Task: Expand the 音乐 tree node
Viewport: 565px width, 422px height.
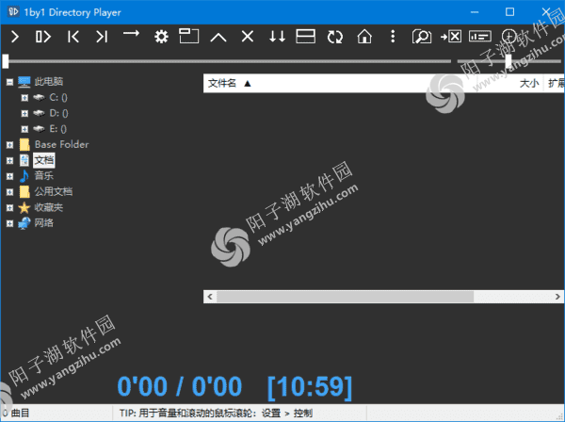Action: coord(9,176)
